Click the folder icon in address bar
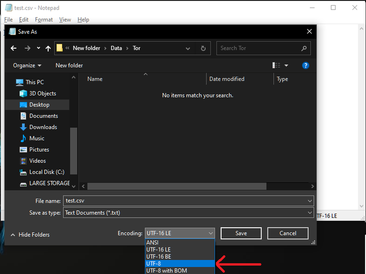This screenshot has height=274, width=366. [60, 48]
